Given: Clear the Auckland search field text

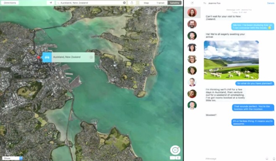Looking at the screenshot, I should tap(124, 3).
